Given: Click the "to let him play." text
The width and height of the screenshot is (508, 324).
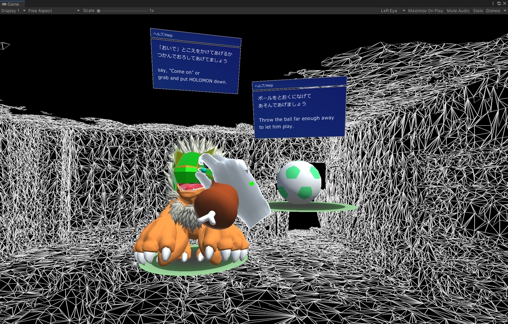Looking at the screenshot, I should pyautogui.click(x=276, y=126).
